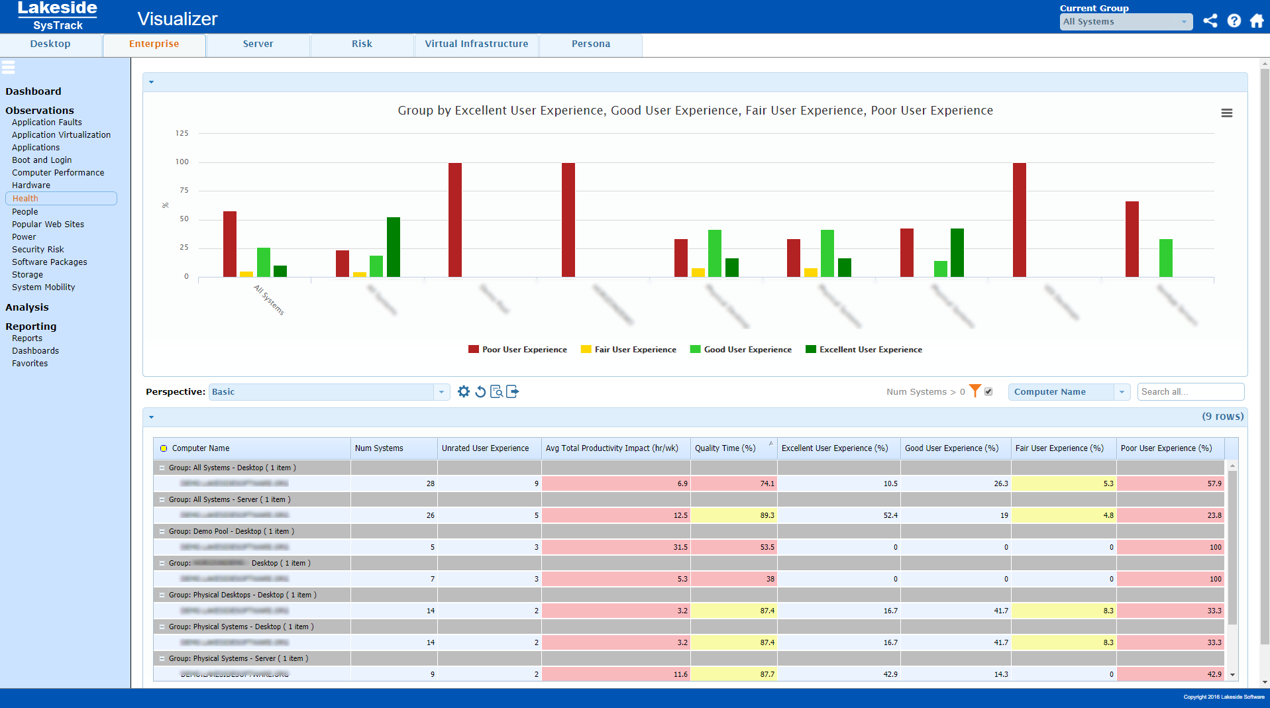The width and height of the screenshot is (1270, 708).
Task: Click the search report preview icon
Action: pos(496,391)
